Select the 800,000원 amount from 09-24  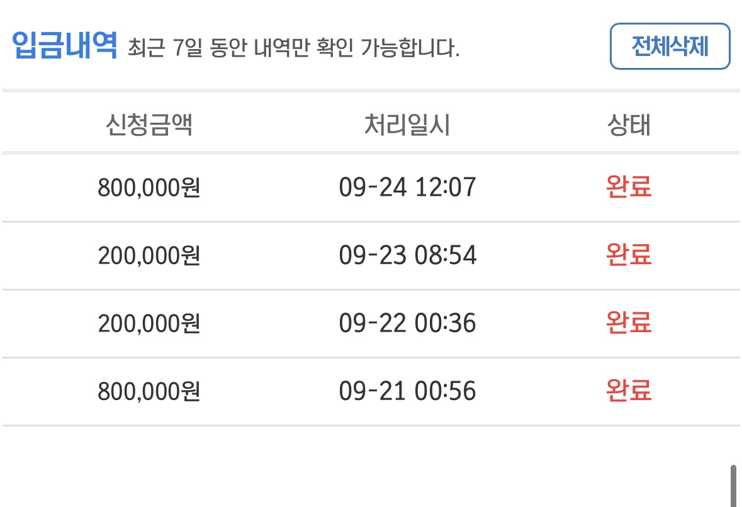point(149,187)
